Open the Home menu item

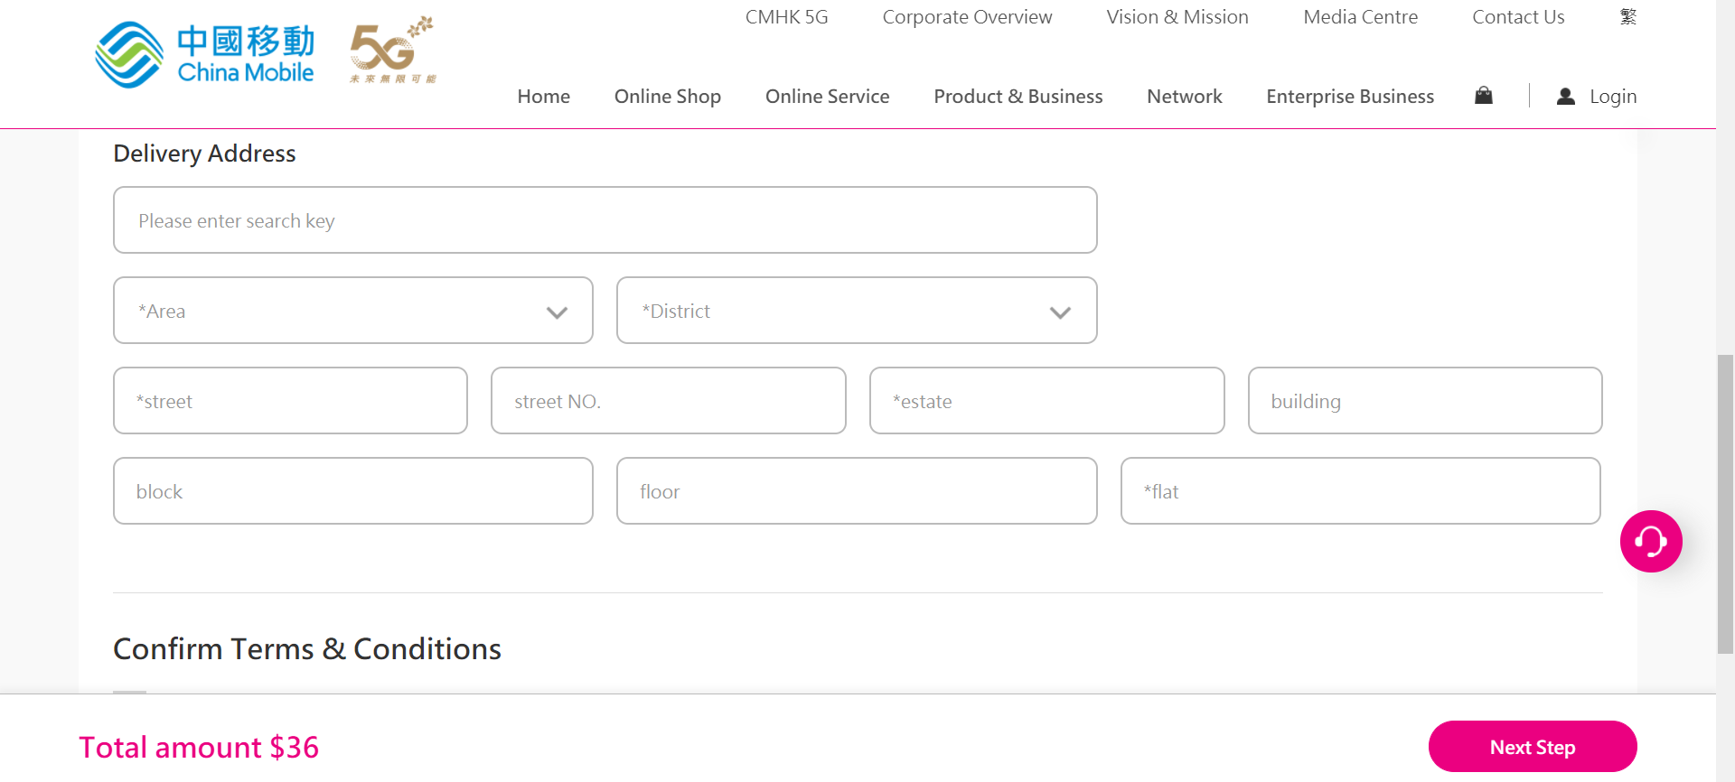tap(544, 97)
